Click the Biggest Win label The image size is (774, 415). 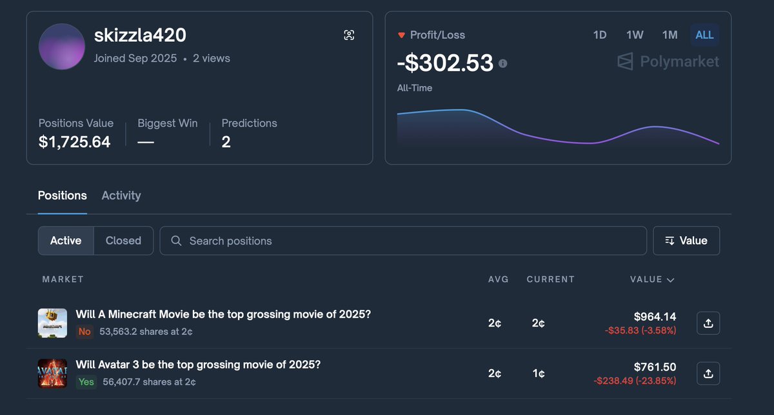coord(168,123)
